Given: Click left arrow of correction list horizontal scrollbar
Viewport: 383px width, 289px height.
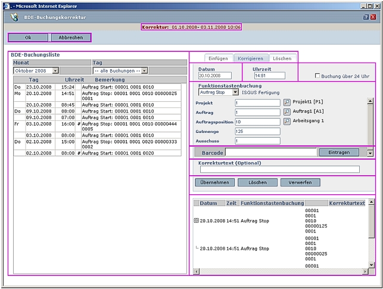Looking at the screenshot, I should point(196,271).
